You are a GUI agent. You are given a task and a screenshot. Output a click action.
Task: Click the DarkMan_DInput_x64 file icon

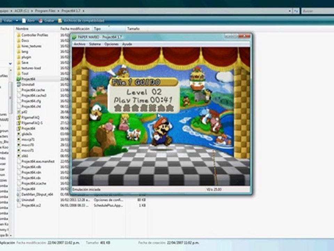tap(19, 195)
